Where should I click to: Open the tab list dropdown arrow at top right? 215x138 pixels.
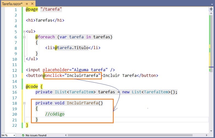point(212,4)
